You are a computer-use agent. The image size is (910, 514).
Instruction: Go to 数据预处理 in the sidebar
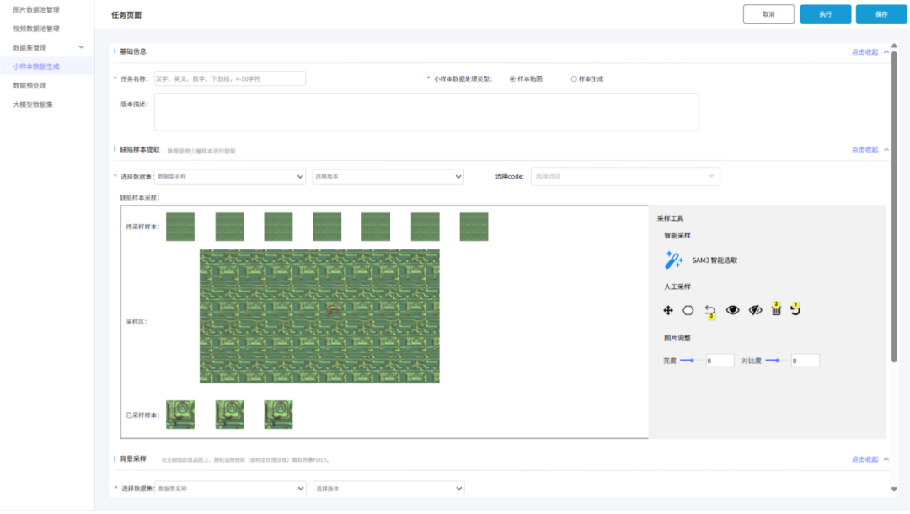[29, 85]
